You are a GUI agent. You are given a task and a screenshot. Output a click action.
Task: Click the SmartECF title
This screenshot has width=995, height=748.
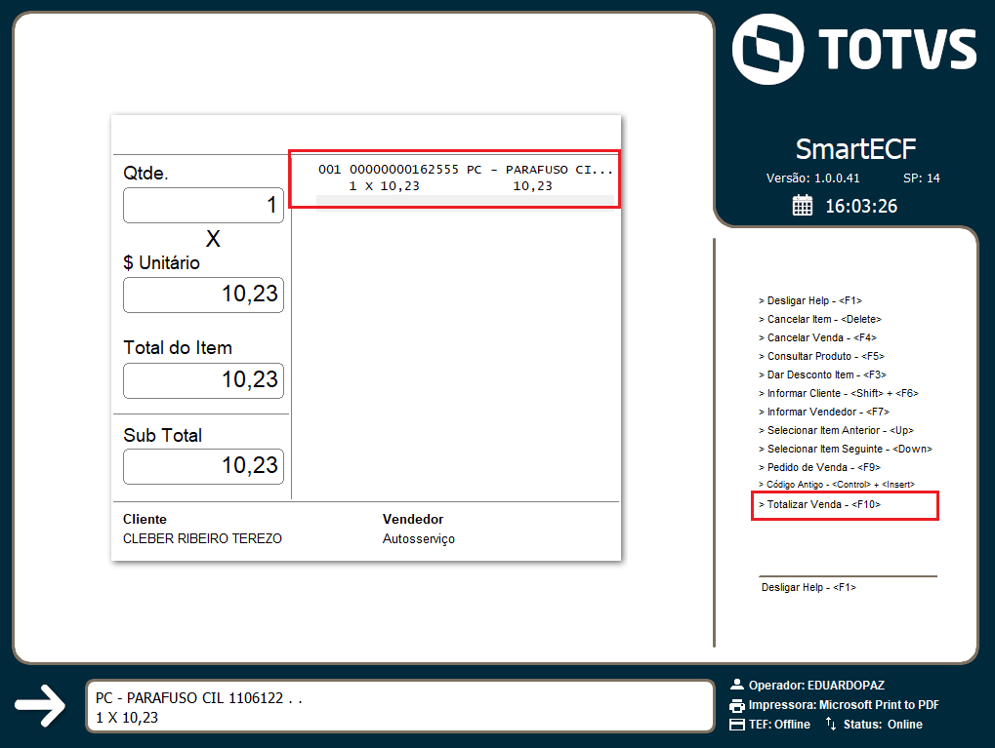pyautogui.click(x=855, y=149)
